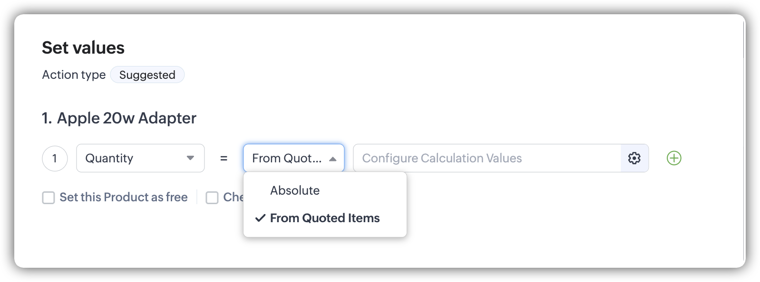Click the Suggested action type badge

click(x=147, y=75)
